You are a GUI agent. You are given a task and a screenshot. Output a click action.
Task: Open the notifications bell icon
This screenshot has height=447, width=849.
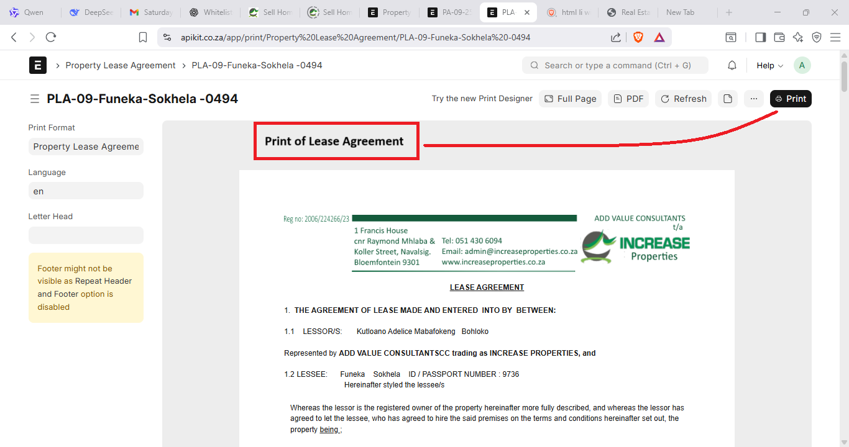[732, 65]
